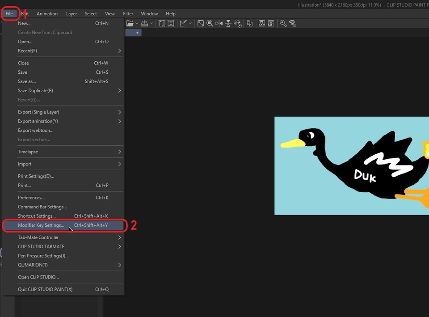Choose Open... from the File menu
429x317 pixels.
point(63,42)
